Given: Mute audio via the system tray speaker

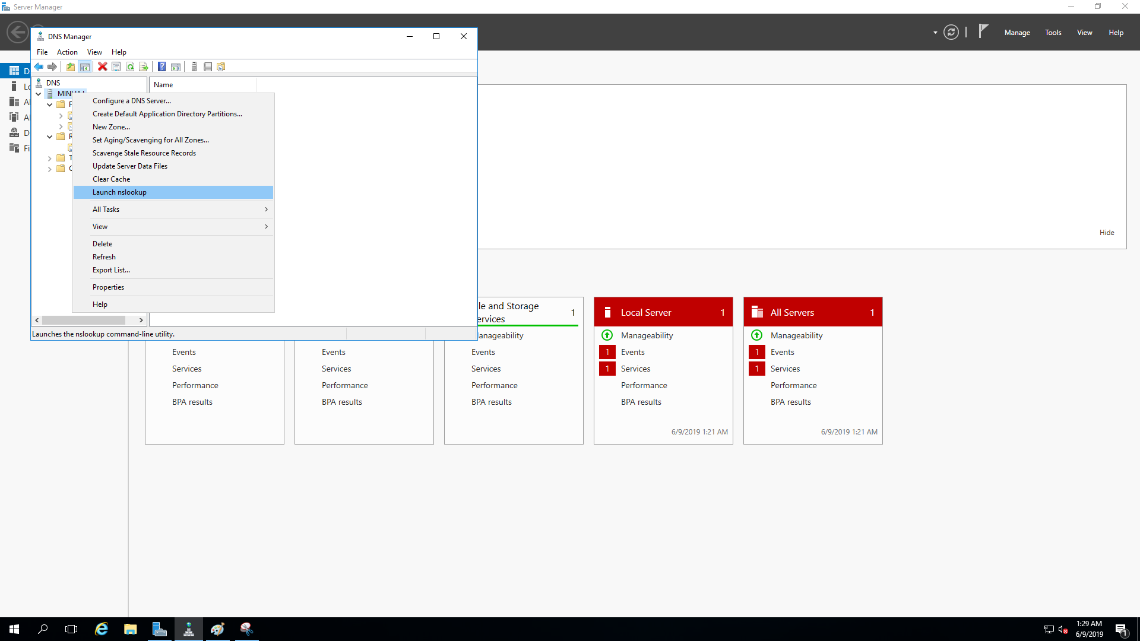Looking at the screenshot, I should pyautogui.click(x=1062, y=631).
